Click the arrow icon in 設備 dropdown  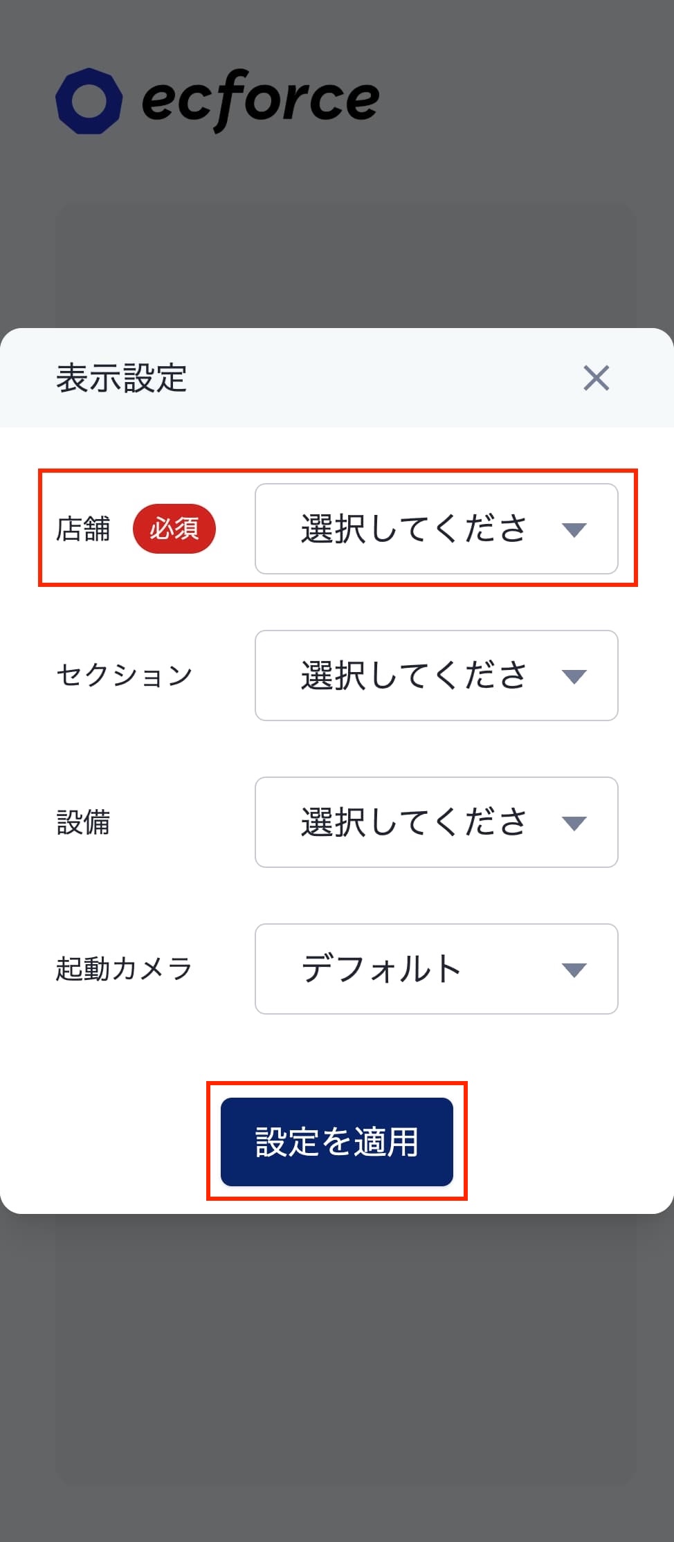[574, 824]
